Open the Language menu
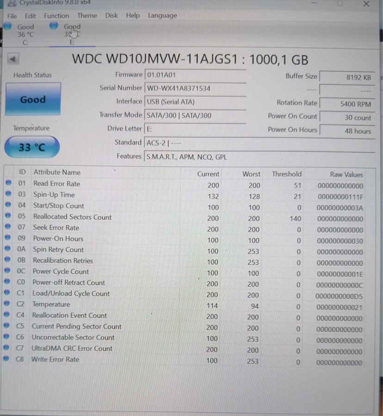This screenshot has width=383, height=416. 162,16
